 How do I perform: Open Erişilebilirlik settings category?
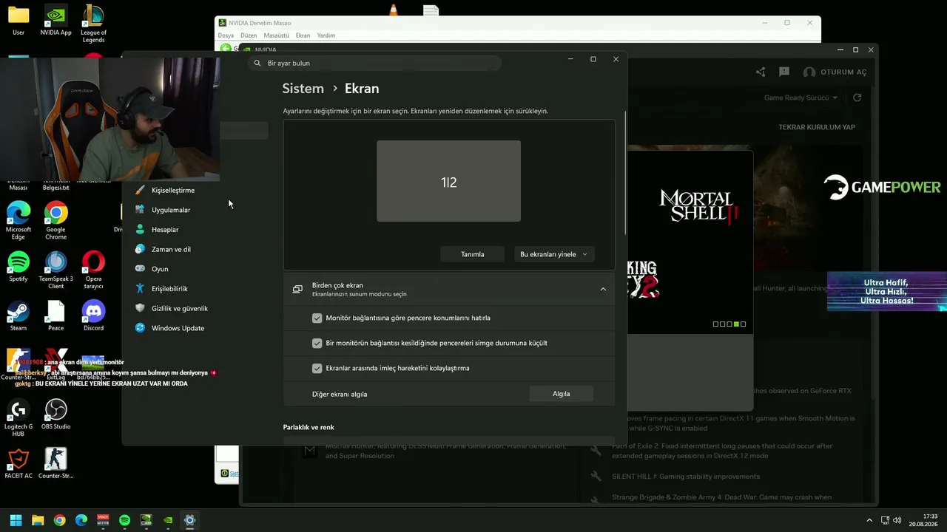(169, 289)
